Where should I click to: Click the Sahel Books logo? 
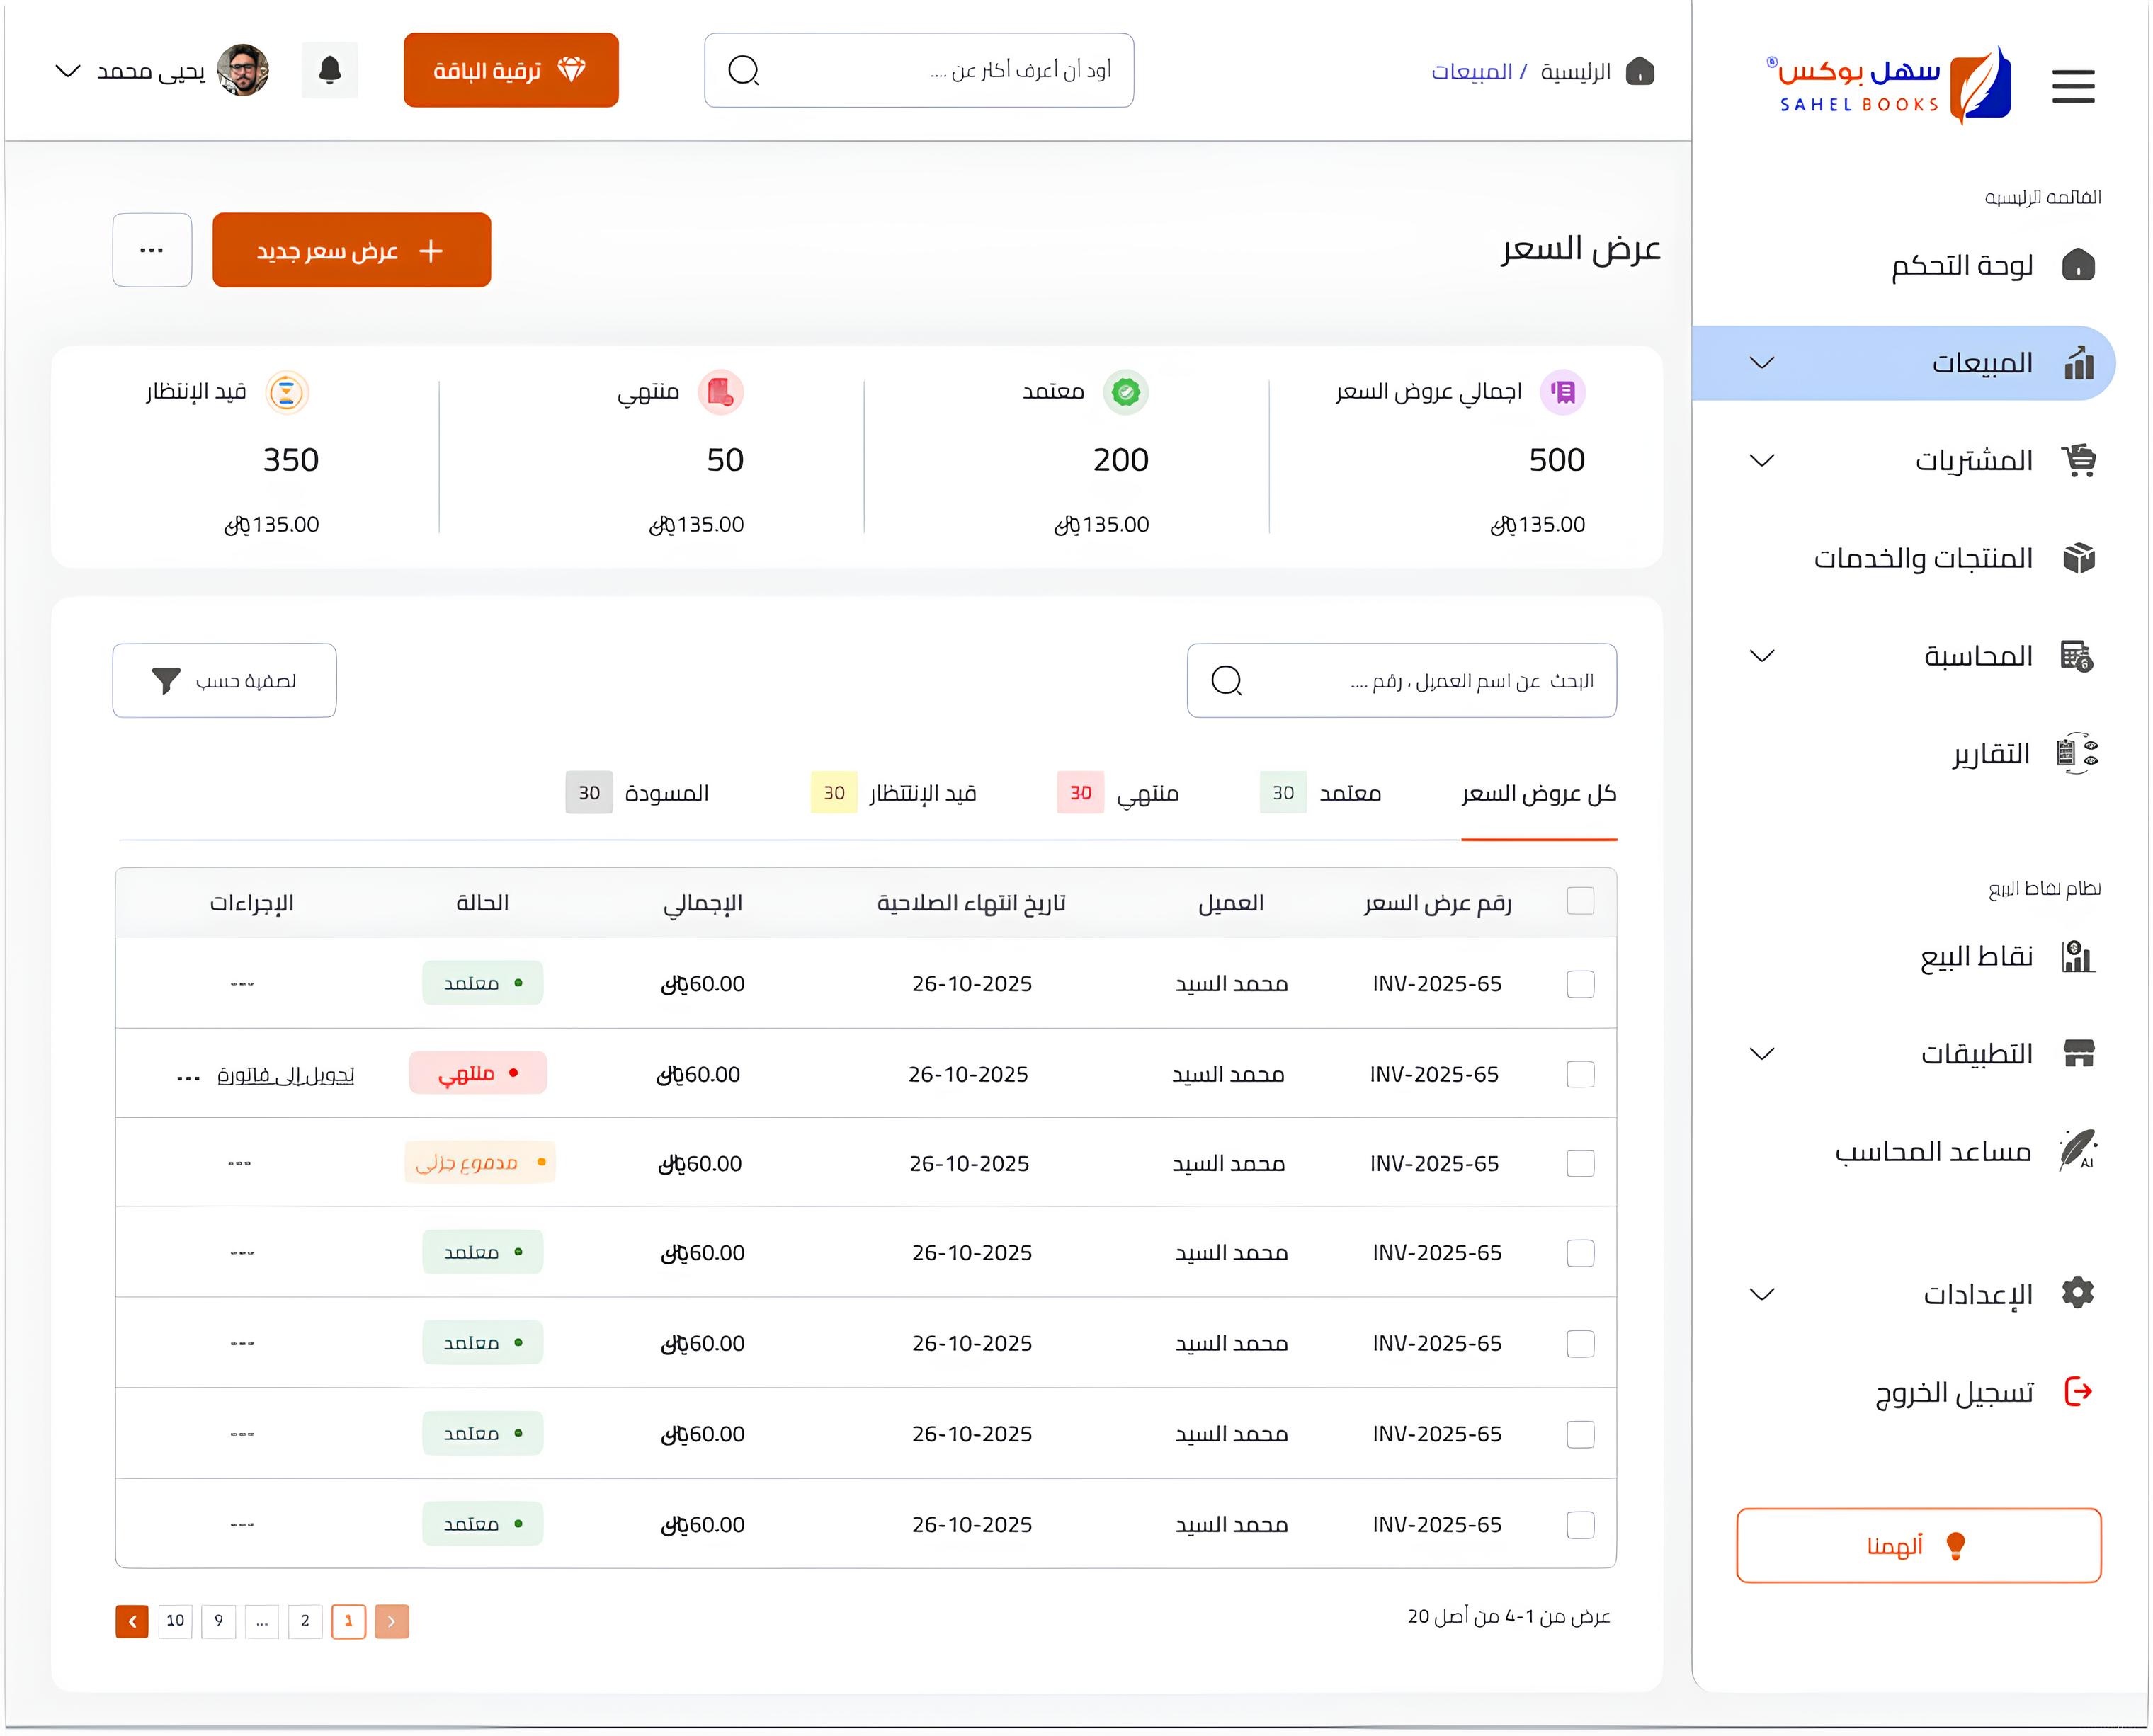pos(1889,84)
